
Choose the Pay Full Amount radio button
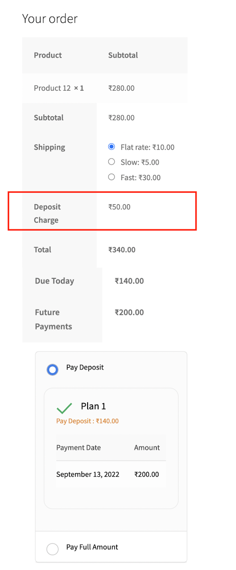pyautogui.click(x=53, y=549)
